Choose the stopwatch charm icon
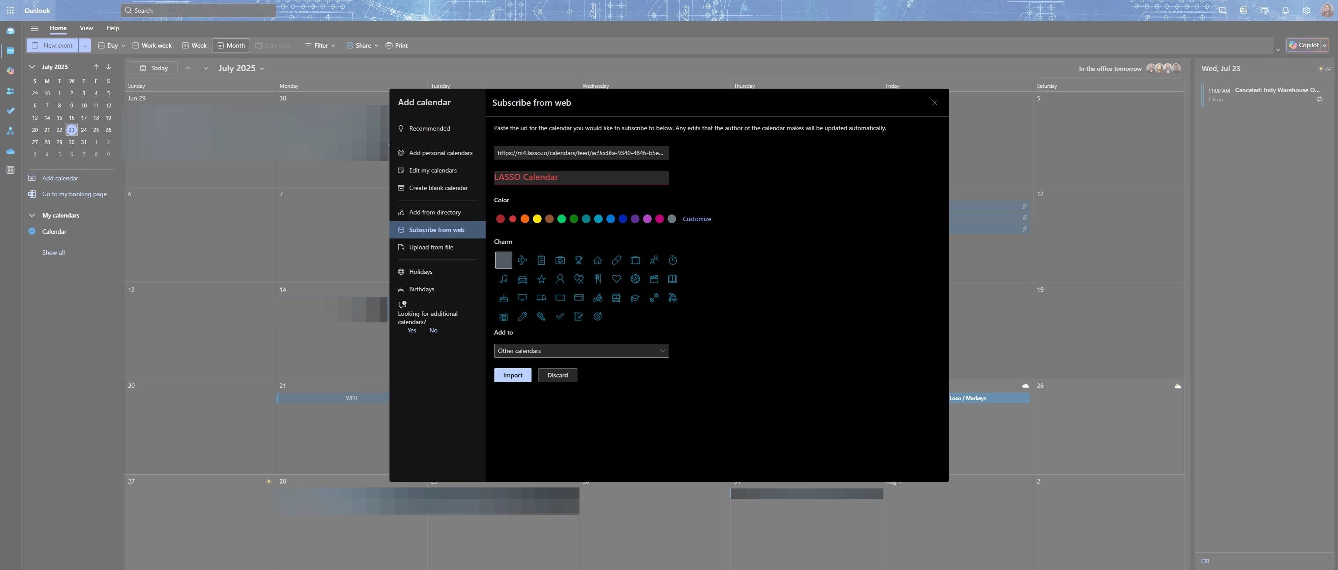Screen dimensions: 1338x570 673,260
